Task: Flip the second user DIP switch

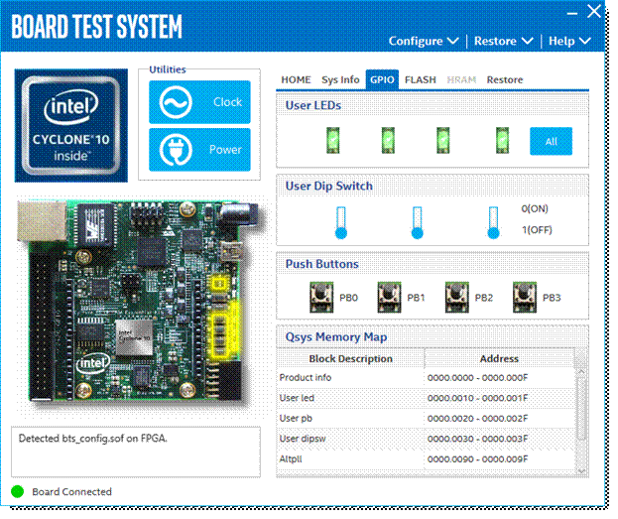Action: coord(418,223)
